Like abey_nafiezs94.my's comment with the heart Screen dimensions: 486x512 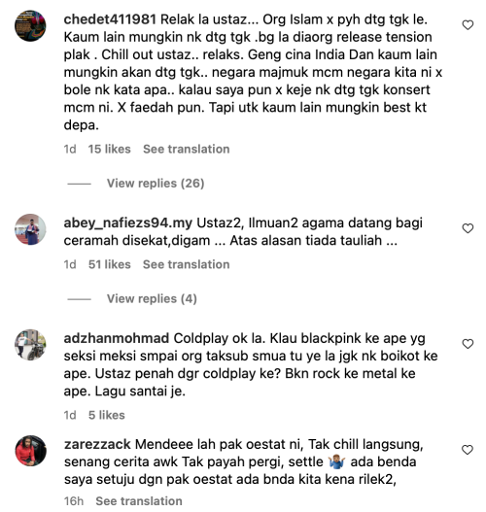(468, 228)
